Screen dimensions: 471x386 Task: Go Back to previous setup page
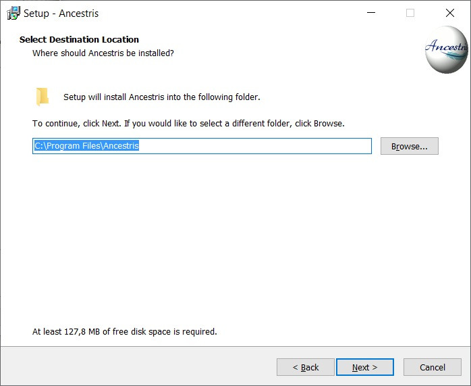pos(305,367)
